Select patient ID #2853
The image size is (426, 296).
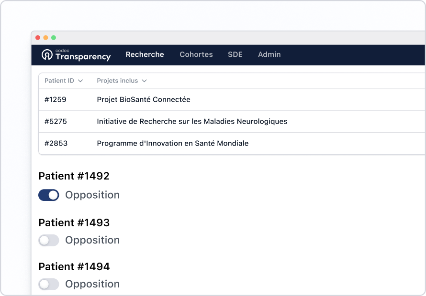[x=56, y=144]
